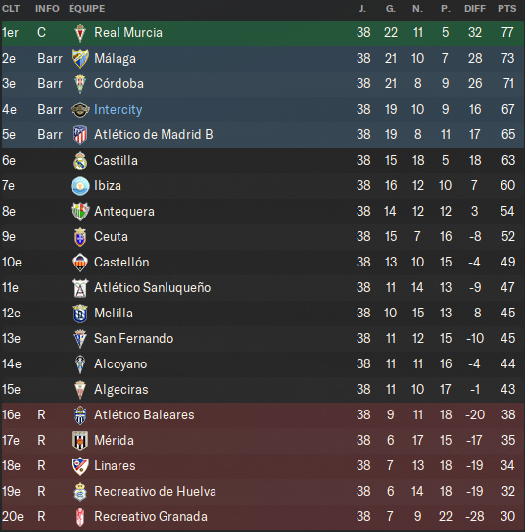
Task: Click the Antequera club crest
Action: click(80, 212)
